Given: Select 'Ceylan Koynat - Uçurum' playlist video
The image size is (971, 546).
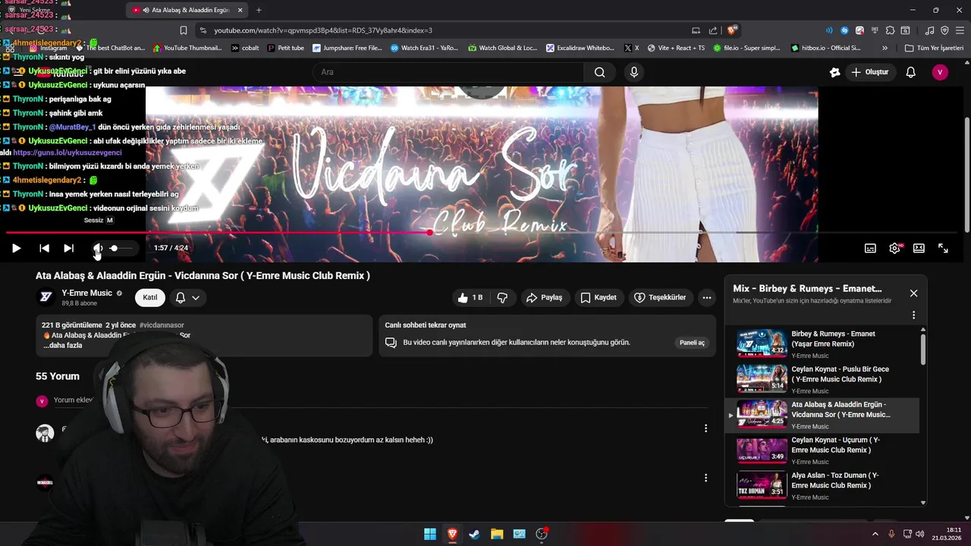Looking at the screenshot, I should tap(822, 450).
